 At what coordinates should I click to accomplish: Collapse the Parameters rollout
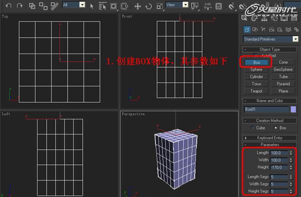pyautogui.click(x=269, y=145)
